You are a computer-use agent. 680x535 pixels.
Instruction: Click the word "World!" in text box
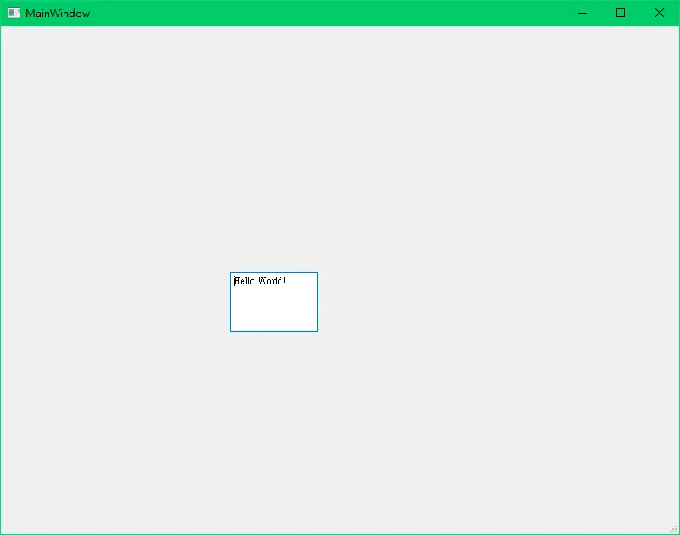pos(272,281)
